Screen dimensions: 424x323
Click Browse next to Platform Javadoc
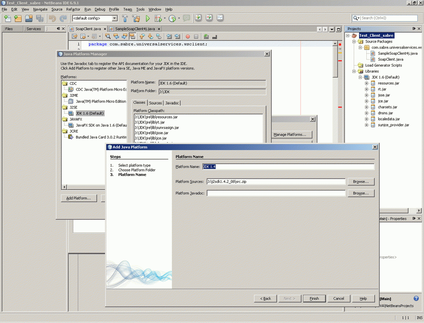click(361, 193)
